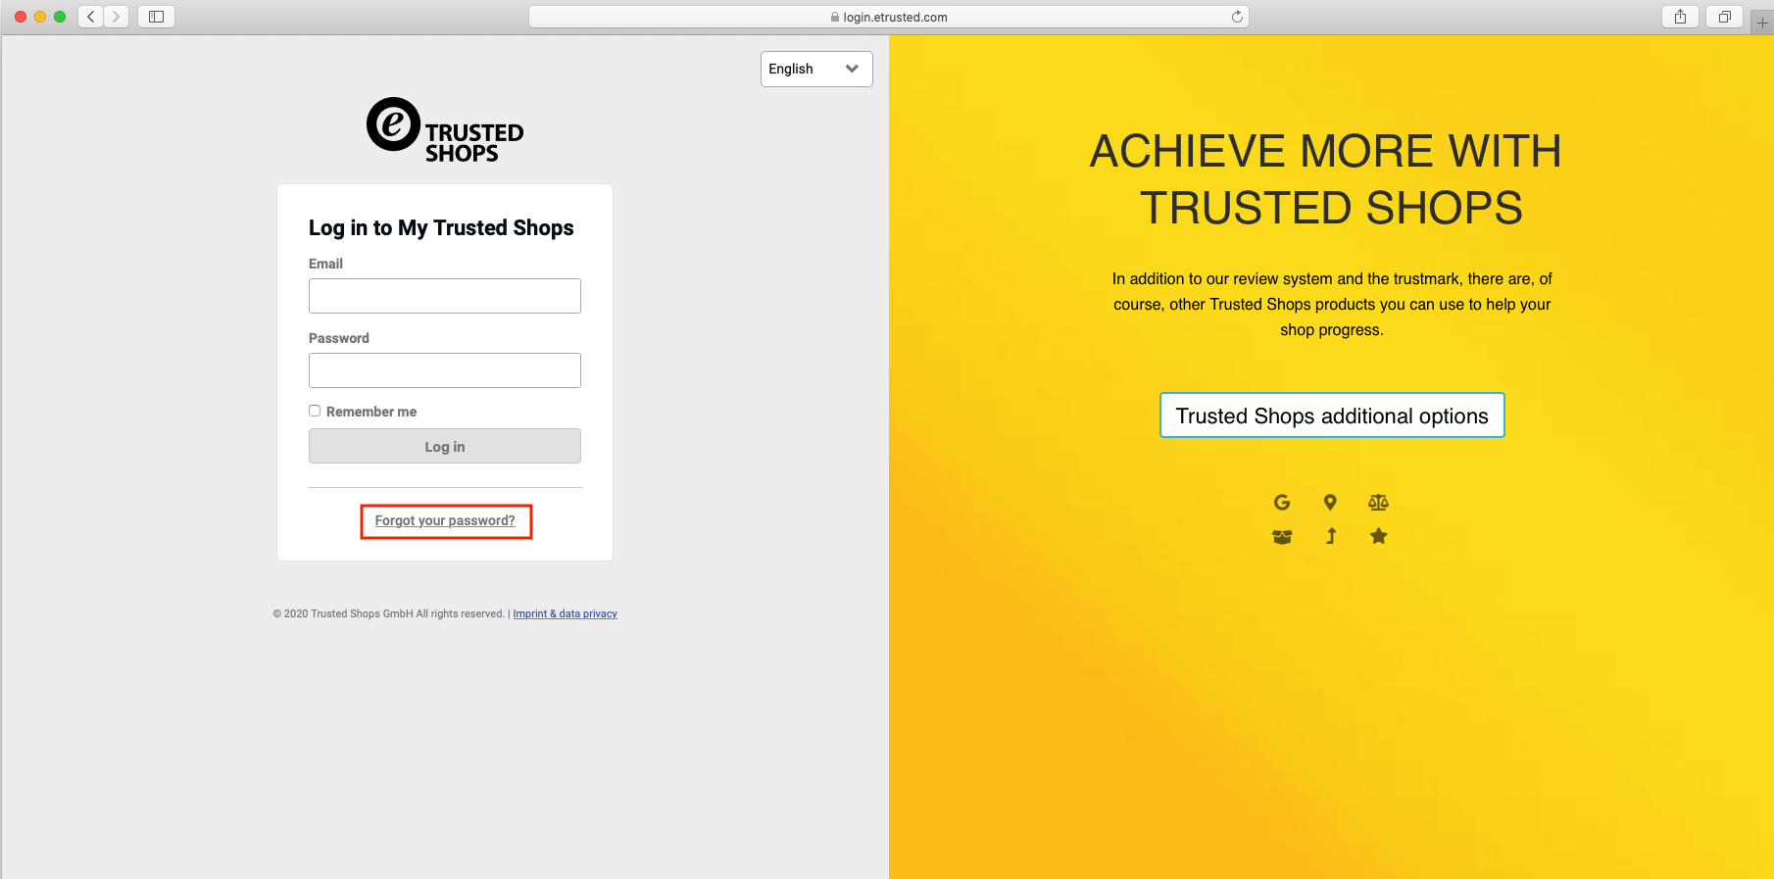Minimize the Safari window with the yellow button
Image resolution: width=1774 pixels, height=879 pixels.
tap(40, 17)
